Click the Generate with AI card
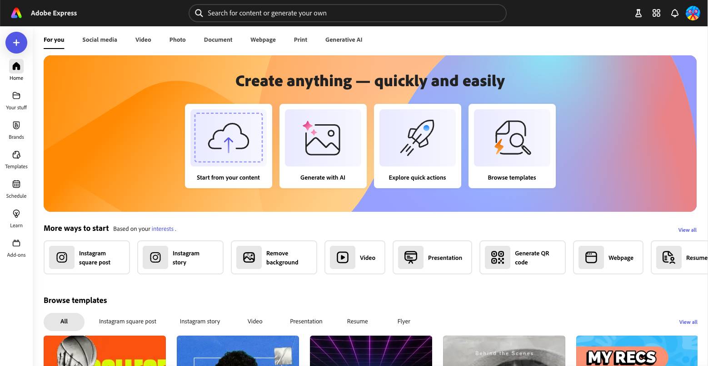 pyautogui.click(x=323, y=146)
